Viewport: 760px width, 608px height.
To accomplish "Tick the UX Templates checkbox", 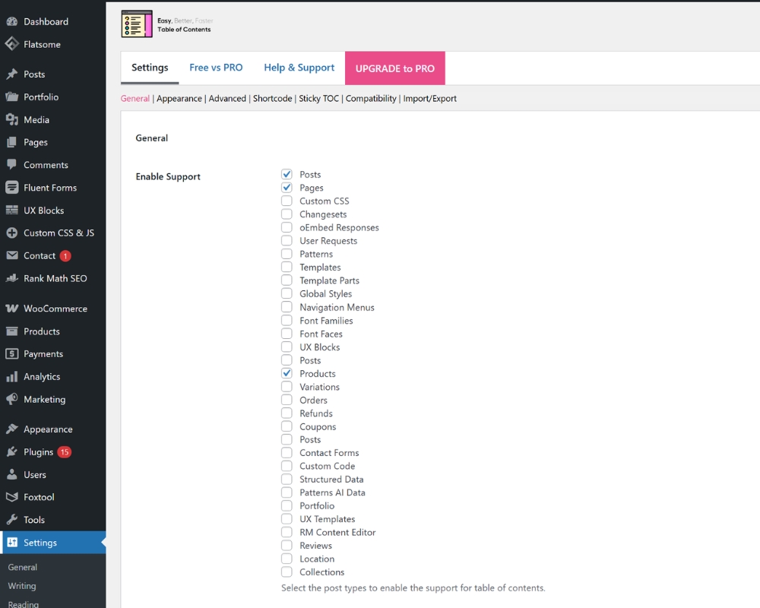I will click(287, 519).
